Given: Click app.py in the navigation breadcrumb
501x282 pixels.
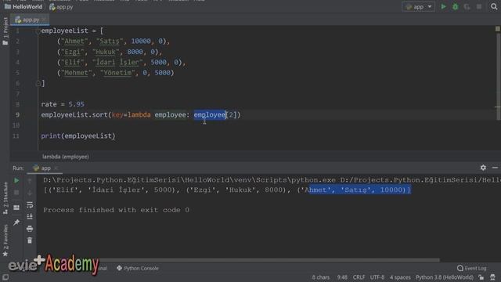Looking at the screenshot, I should point(61,7).
